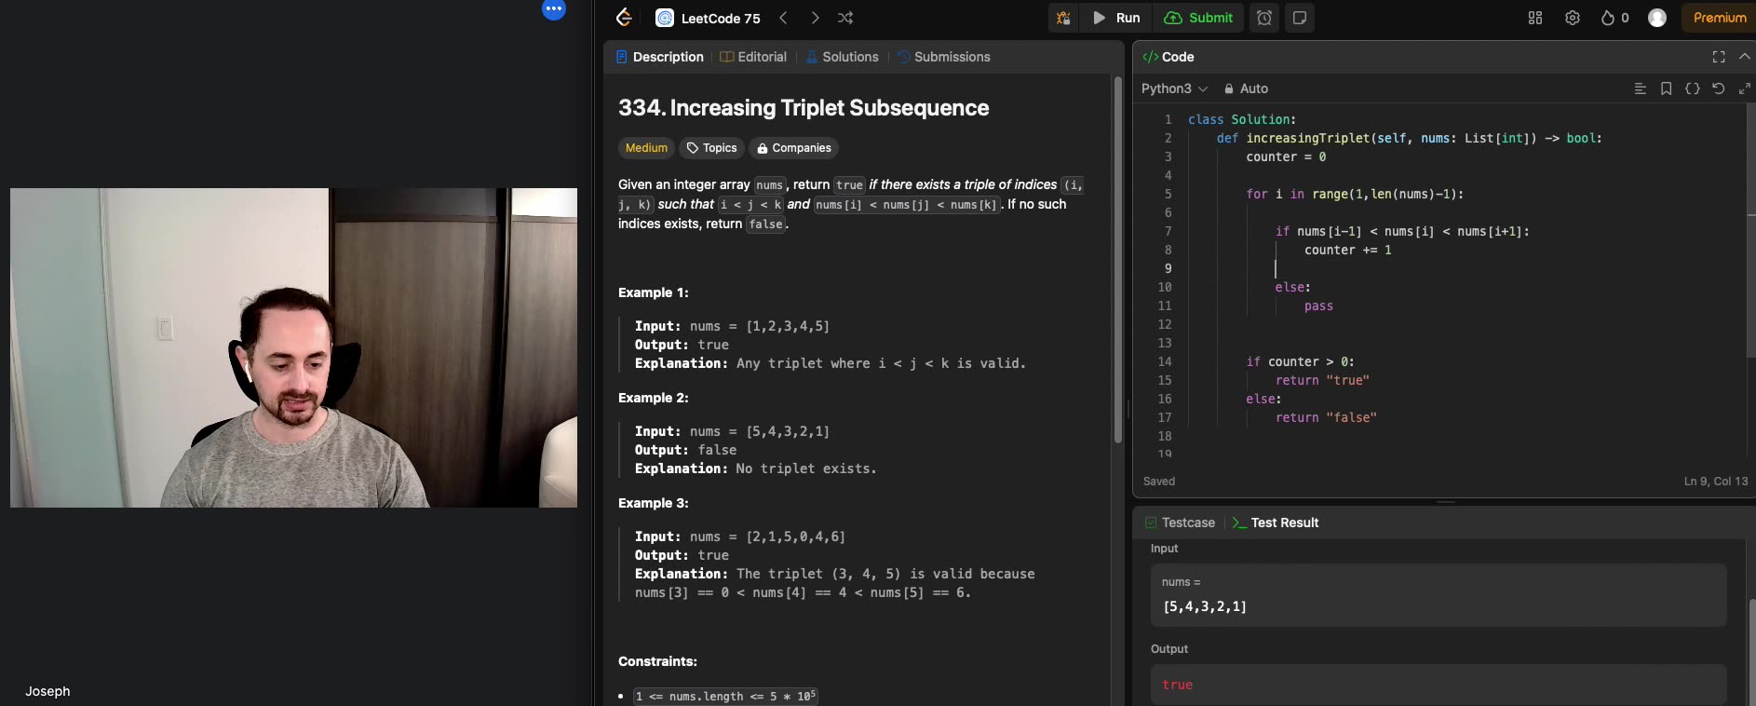Expand the editor with diagonal arrows icon
1756x706 pixels.
[1745, 88]
